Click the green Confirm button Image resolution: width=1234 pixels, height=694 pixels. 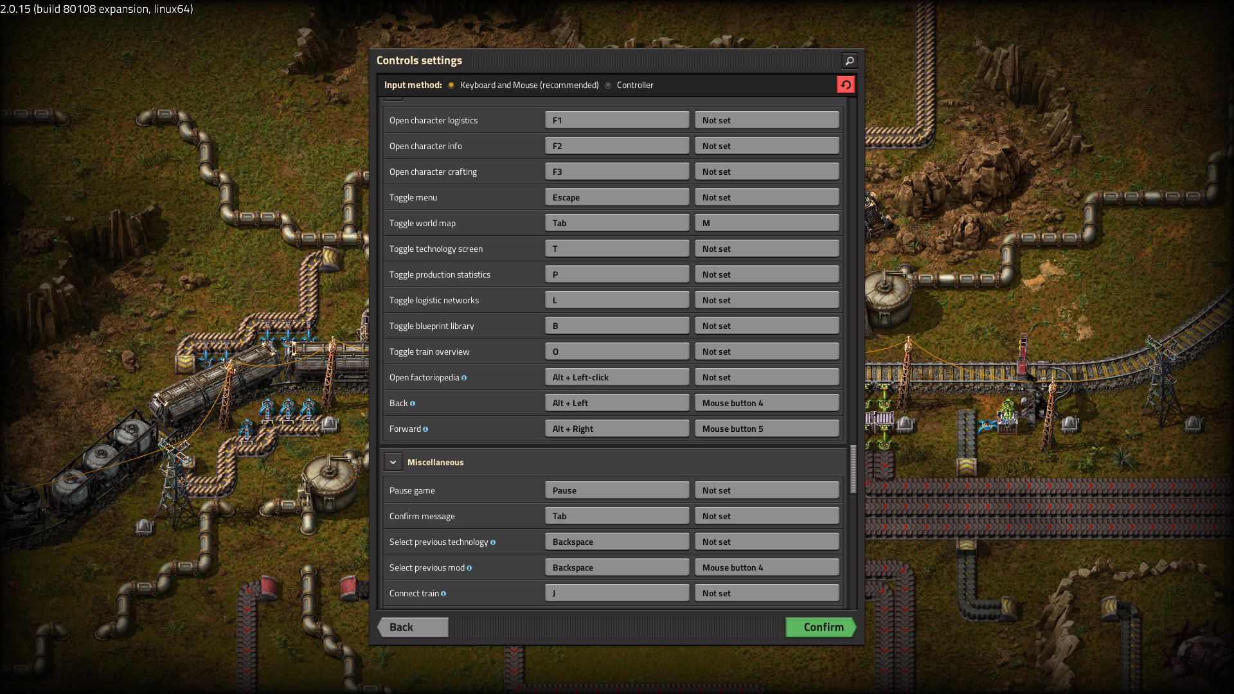[x=821, y=627]
